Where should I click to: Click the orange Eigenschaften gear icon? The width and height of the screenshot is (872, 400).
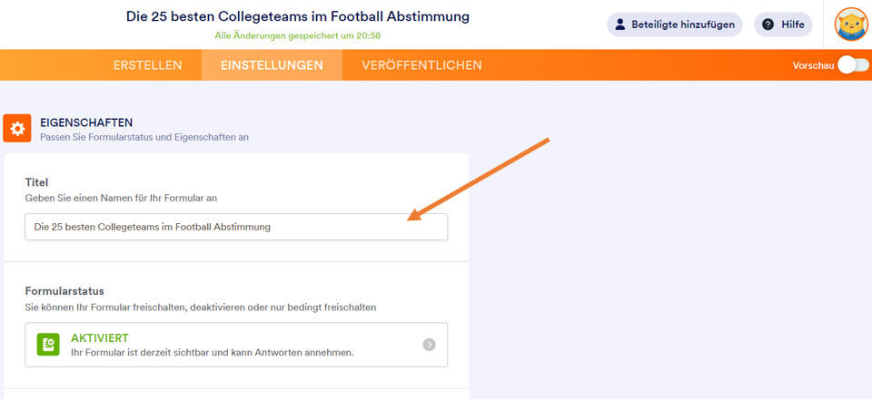(17, 129)
